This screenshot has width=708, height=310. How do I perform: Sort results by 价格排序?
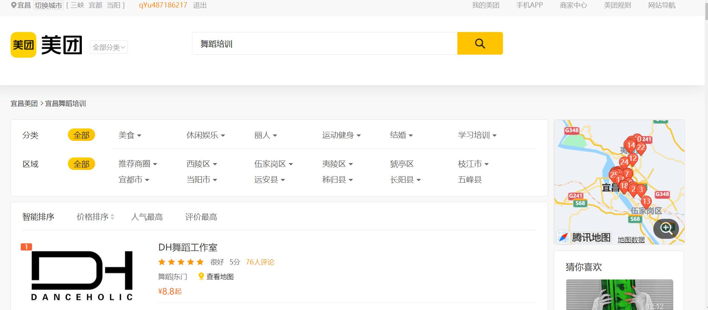coord(95,217)
